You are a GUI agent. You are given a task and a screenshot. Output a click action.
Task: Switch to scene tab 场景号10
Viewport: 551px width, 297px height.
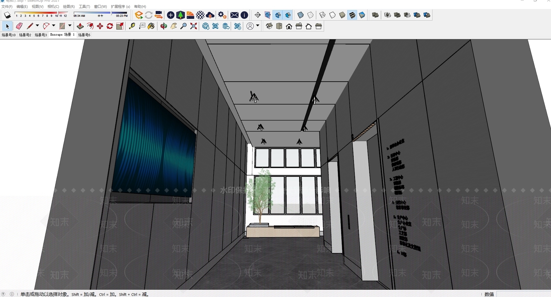(9, 35)
